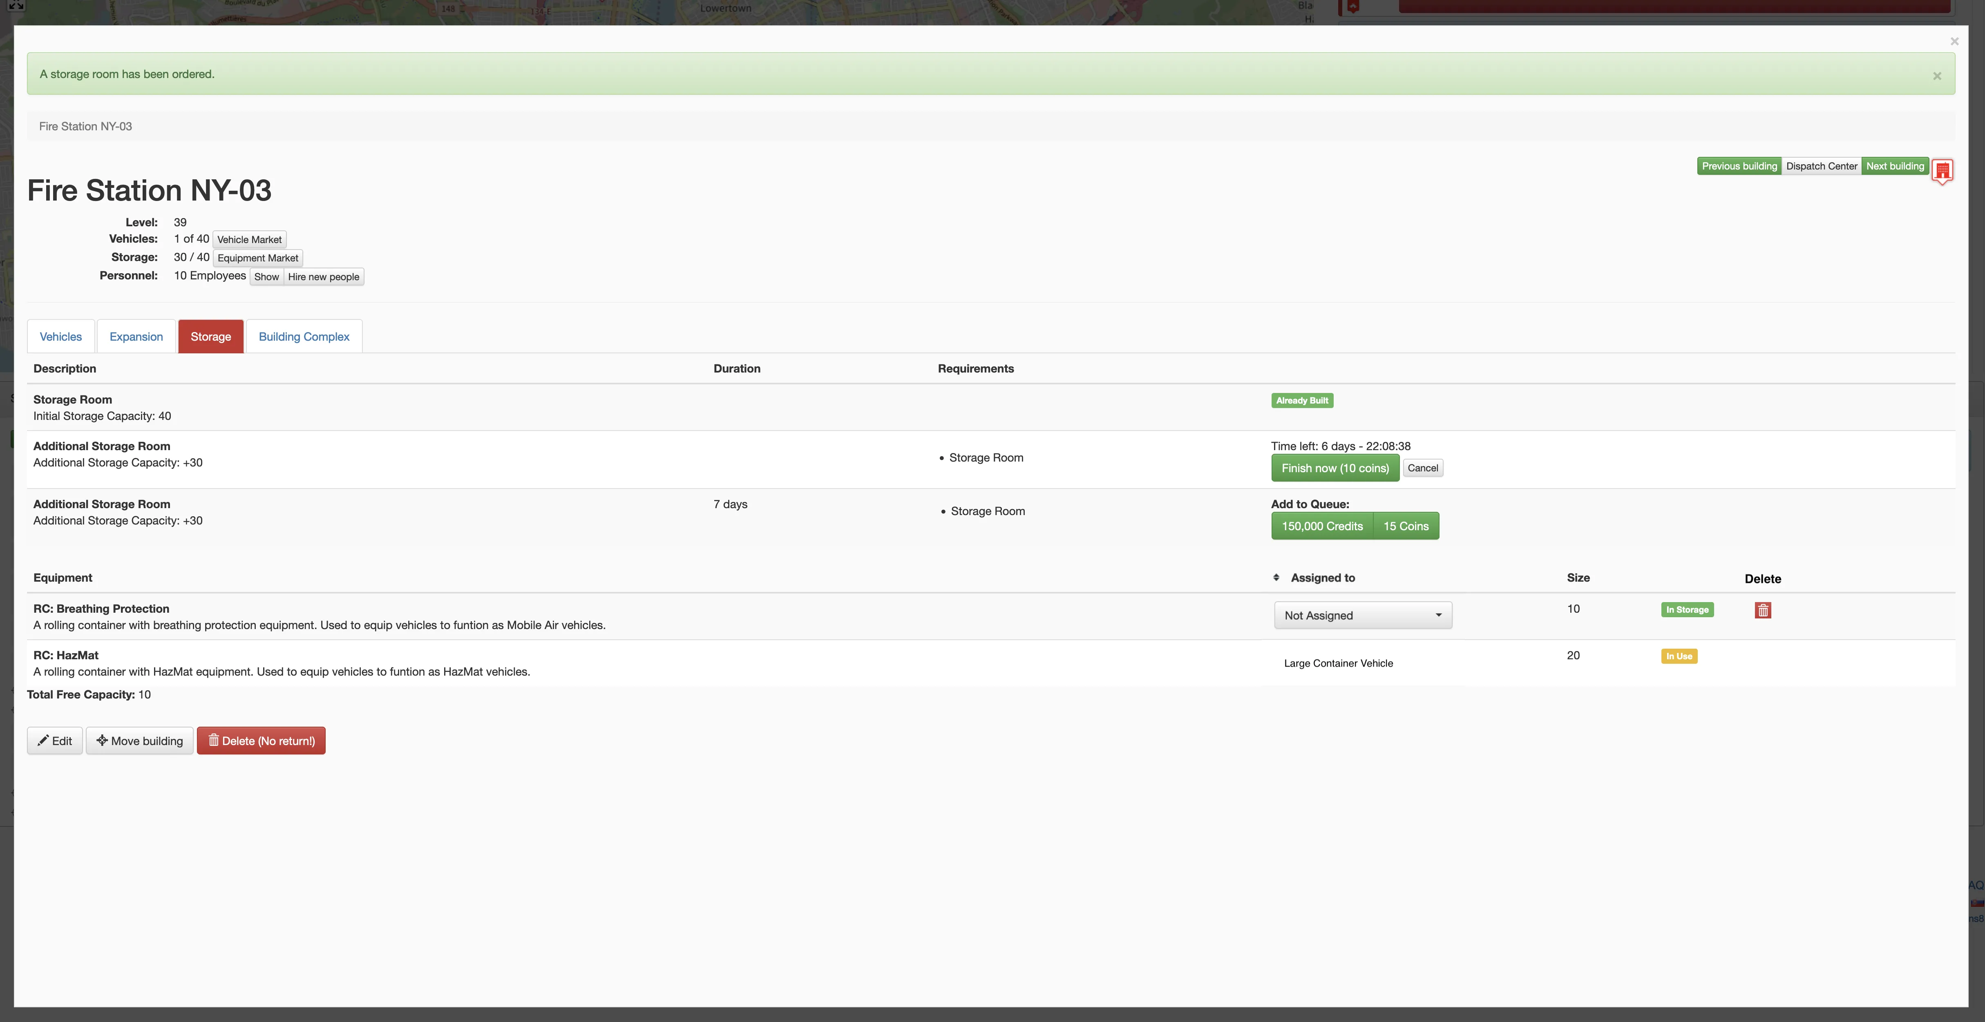This screenshot has height=1022, width=1985.
Task: Select the Building Complex tab
Action: coord(304,337)
